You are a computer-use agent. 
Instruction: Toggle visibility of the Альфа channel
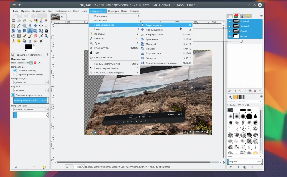[230, 36]
